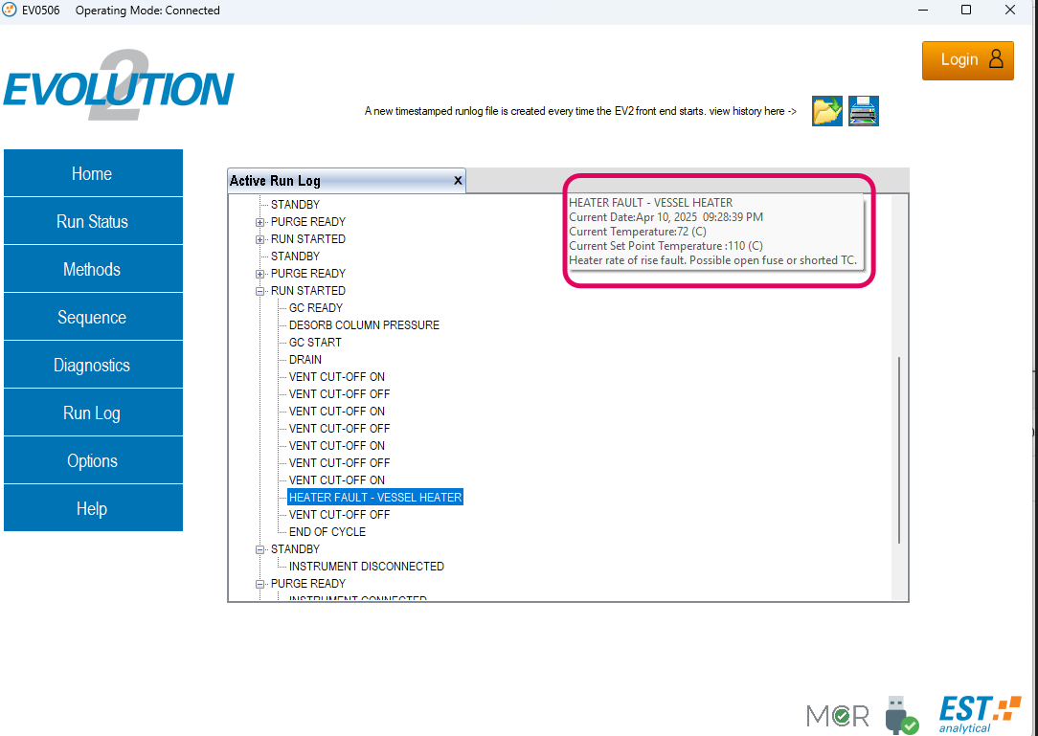Collapse the expanded RUN STARTED node
The image size is (1038, 736).
coord(260,291)
